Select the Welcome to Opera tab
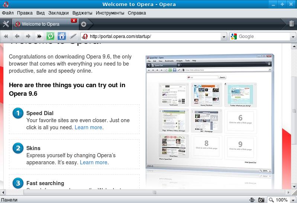The image size is (297, 203). click(45, 24)
